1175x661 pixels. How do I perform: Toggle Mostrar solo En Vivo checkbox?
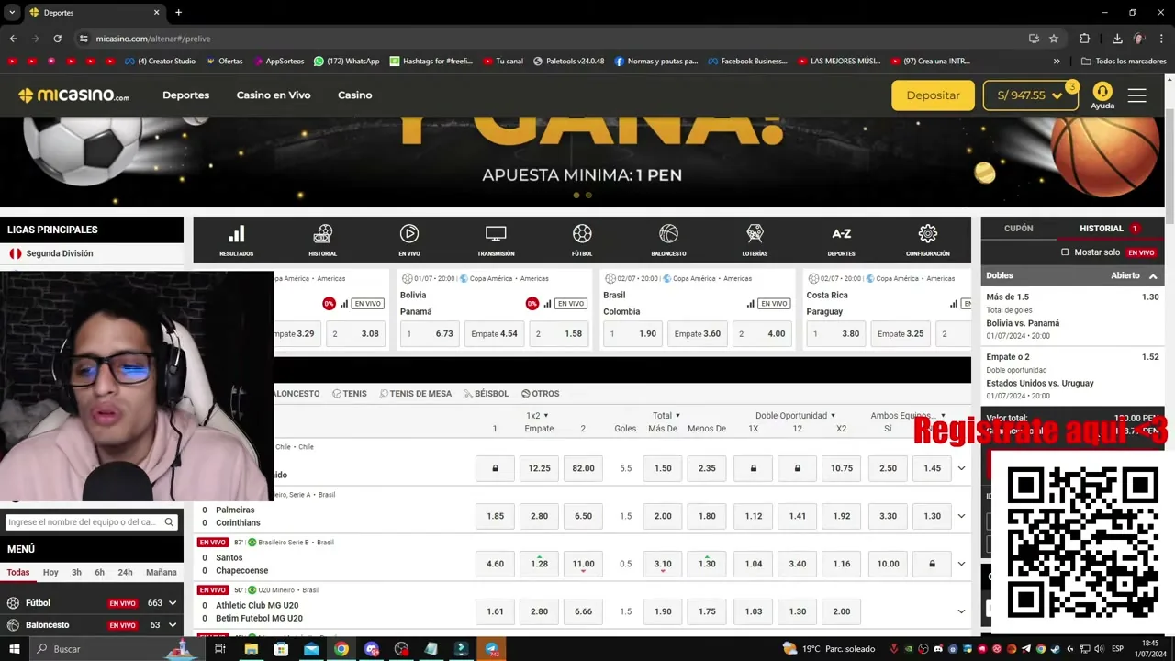[x=1065, y=252]
